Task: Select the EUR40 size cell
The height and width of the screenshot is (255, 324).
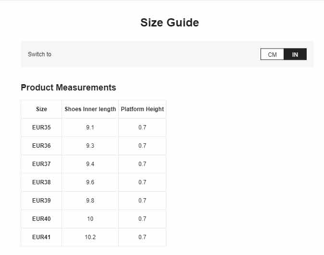Action: [x=41, y=219]
